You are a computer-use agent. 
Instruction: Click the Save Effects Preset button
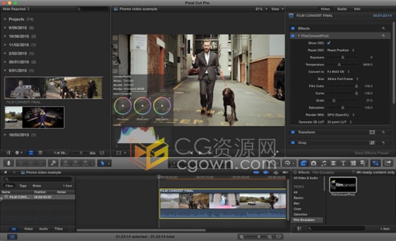(372, 153)
